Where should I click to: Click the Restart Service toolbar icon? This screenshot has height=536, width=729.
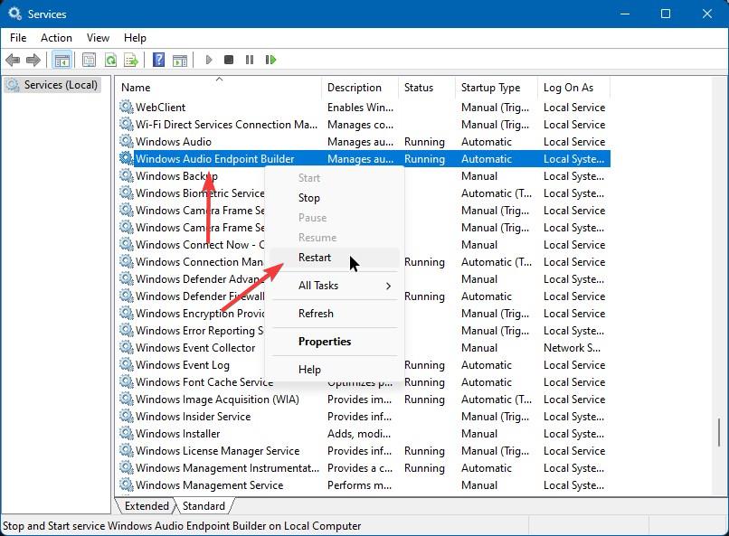(x=270, y=60)
